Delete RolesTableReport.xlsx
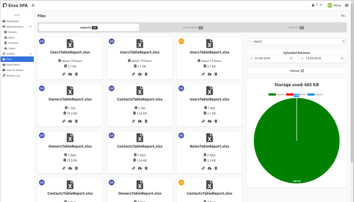354x202 pixels. coord(216,168)
